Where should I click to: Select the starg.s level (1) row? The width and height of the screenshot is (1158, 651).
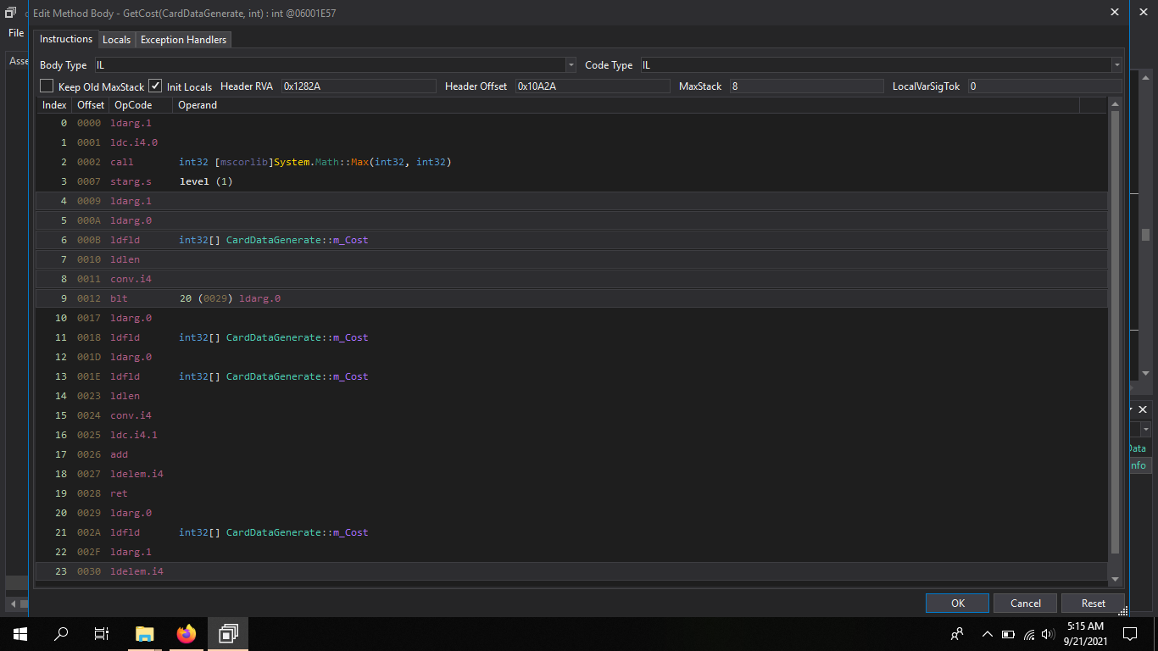[571, 181]
